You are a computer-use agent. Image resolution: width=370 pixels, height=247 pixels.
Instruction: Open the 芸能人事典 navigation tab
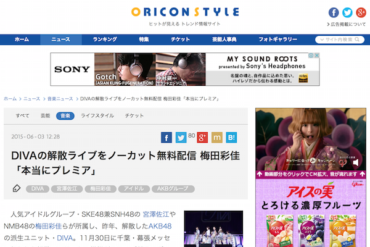pyautogui.click(x=224, y=40)
